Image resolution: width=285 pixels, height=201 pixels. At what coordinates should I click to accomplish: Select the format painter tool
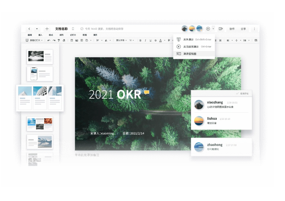point(59,41)
